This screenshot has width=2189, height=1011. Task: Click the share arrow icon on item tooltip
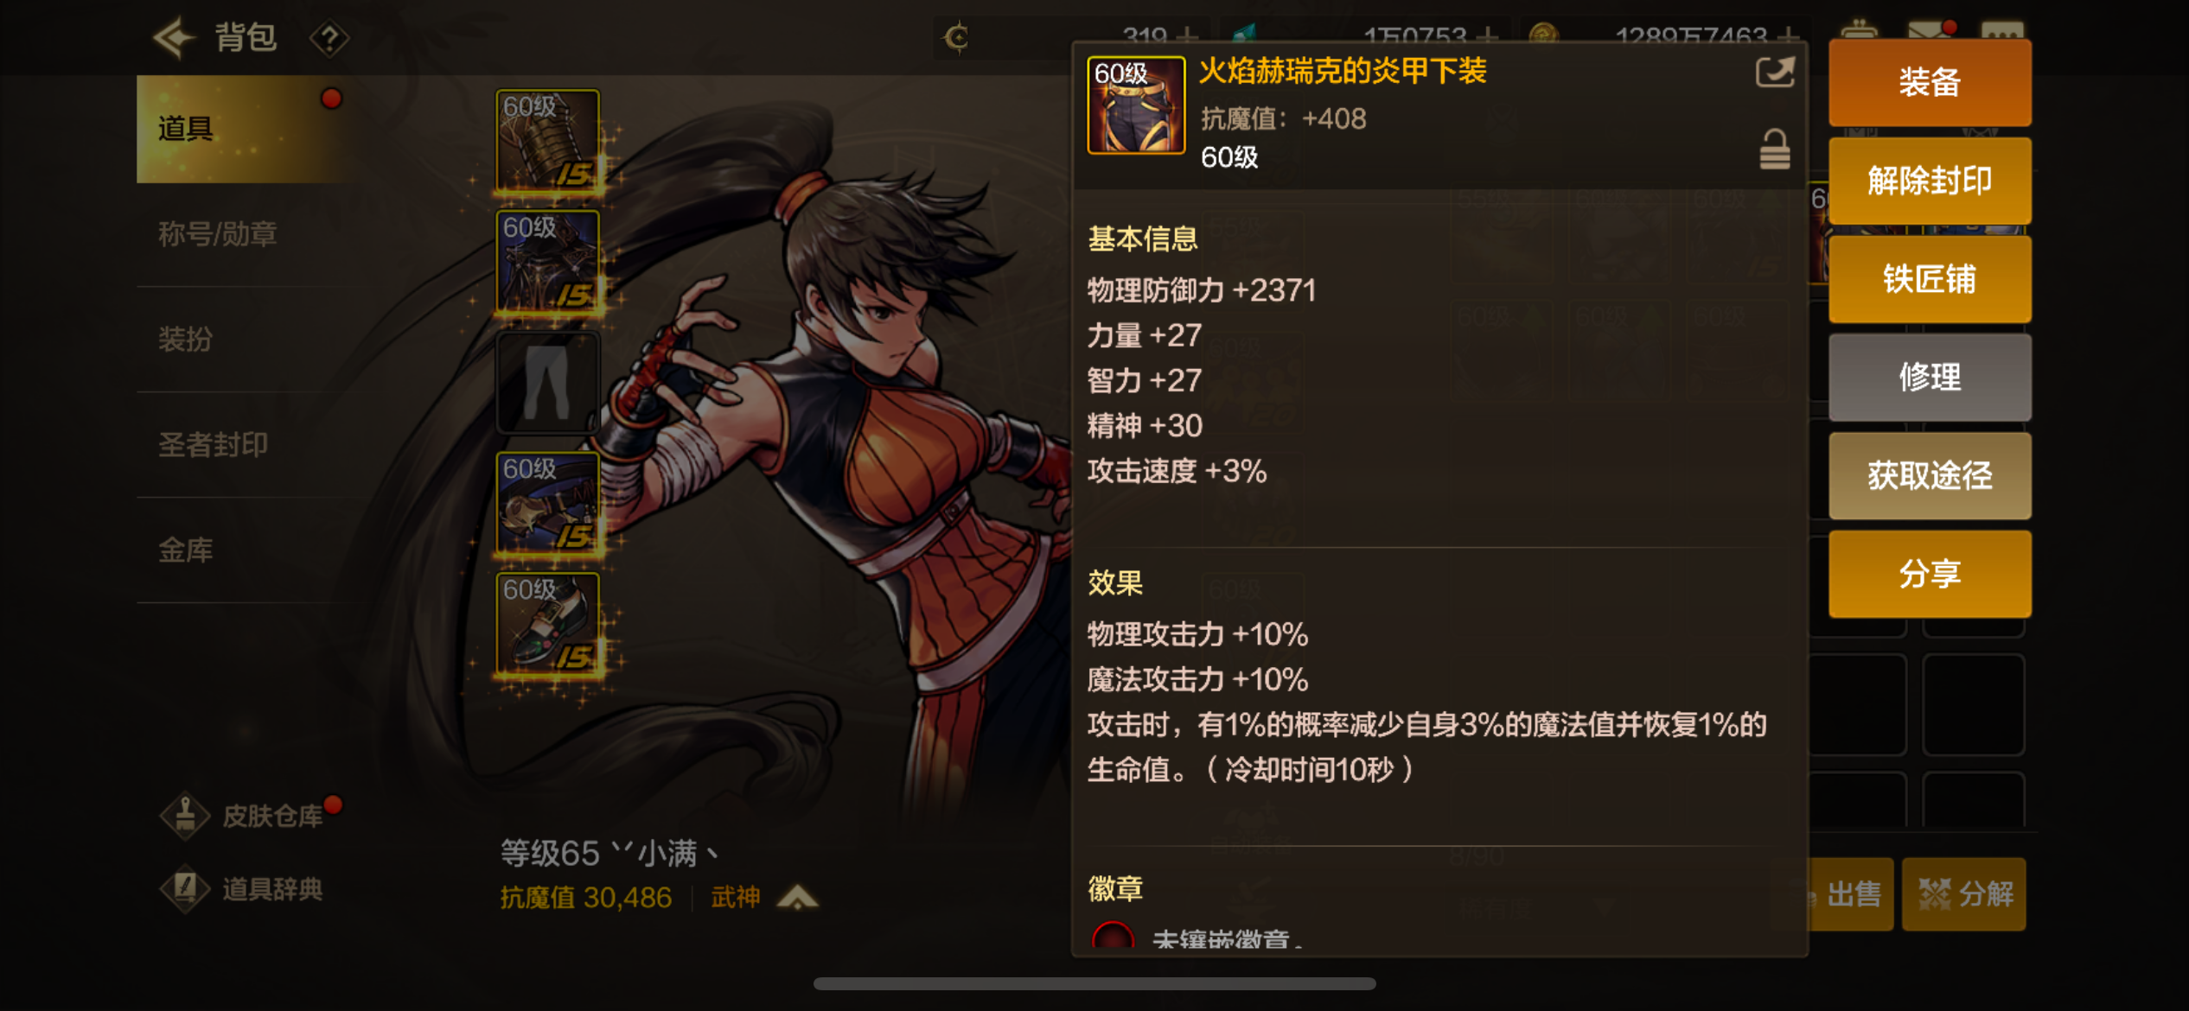click(1774, 72)
